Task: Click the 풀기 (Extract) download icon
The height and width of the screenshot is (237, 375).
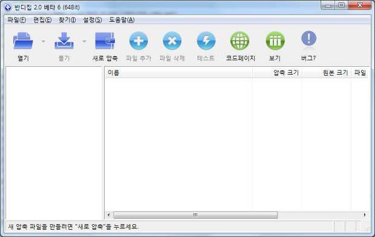Action: click(64, 41)
